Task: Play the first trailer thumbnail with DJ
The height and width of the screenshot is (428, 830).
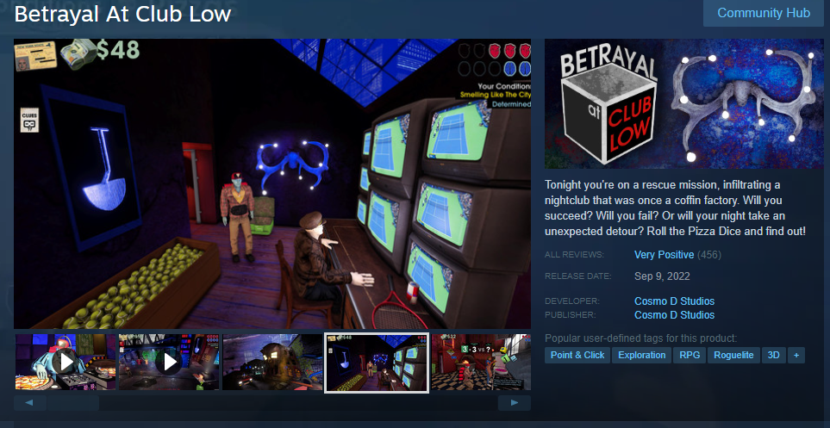Action: pyautogui.click(x=66, y=363)
